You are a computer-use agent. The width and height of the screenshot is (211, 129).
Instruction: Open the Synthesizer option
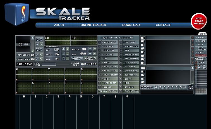(x=131, y=75)
